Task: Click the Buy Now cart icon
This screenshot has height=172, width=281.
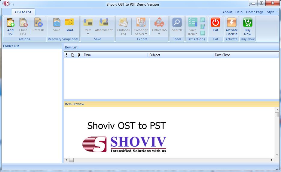Action: (x=248, y=22)
